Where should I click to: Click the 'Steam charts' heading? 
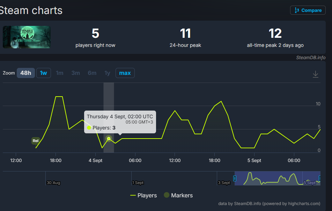click(x=31, y=10)
